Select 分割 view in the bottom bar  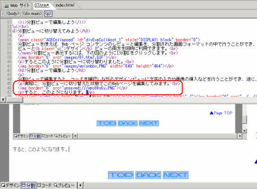28,185
